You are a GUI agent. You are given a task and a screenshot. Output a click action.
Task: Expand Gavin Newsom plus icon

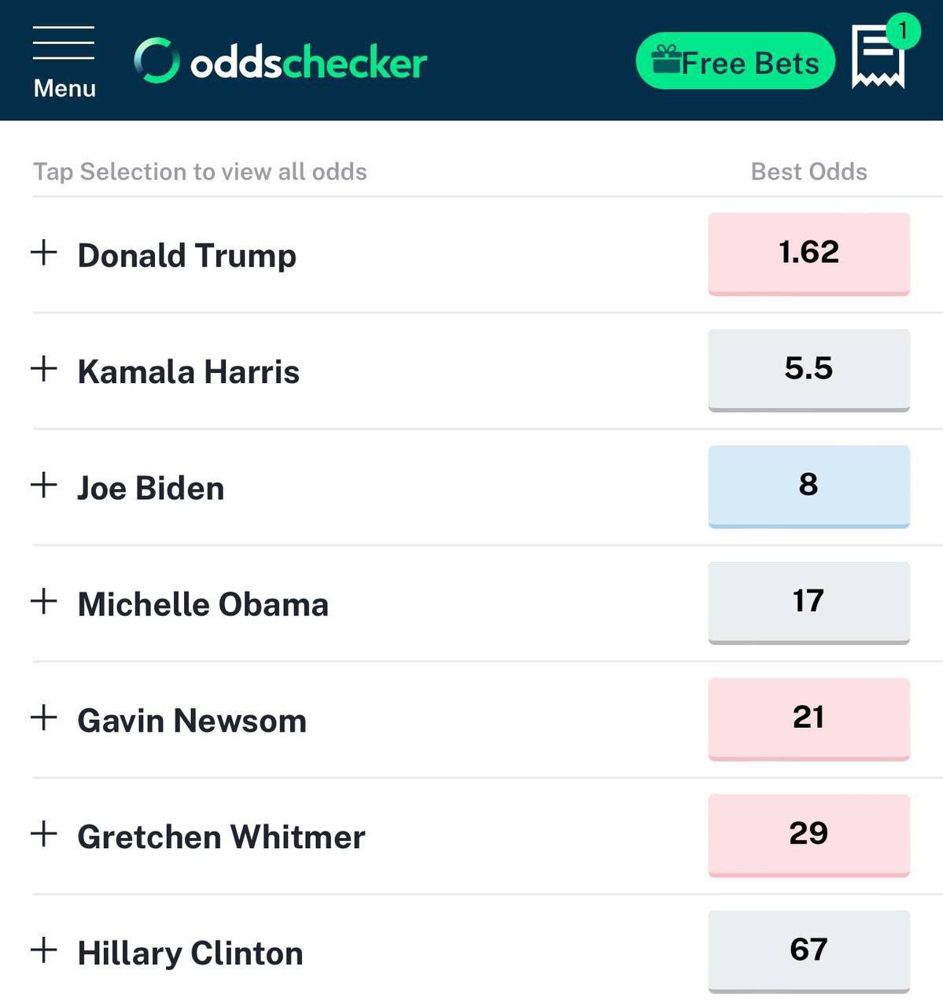44,717
